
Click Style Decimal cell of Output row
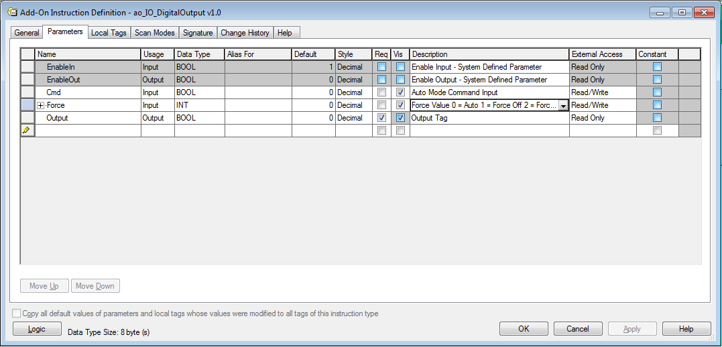353,118
